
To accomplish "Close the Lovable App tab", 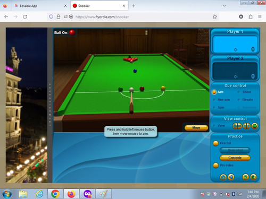I will click(x=65, y=6).
